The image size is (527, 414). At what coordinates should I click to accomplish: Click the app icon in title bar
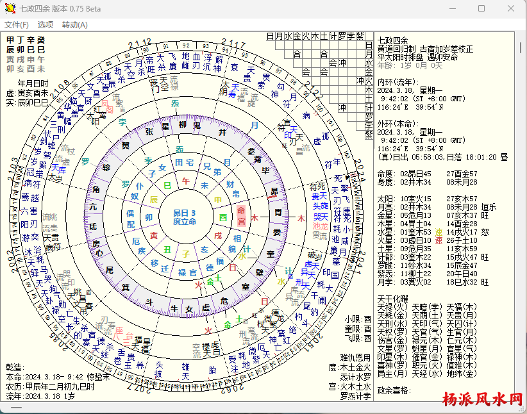click(x=10, y=8)
